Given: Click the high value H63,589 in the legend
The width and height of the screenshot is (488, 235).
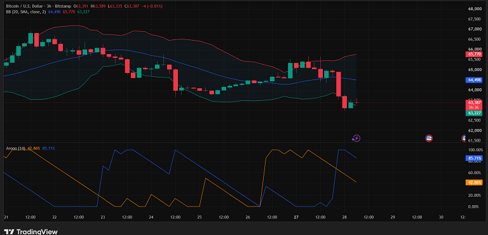Looking at the screenshot, I should click(x=97, y=6).
